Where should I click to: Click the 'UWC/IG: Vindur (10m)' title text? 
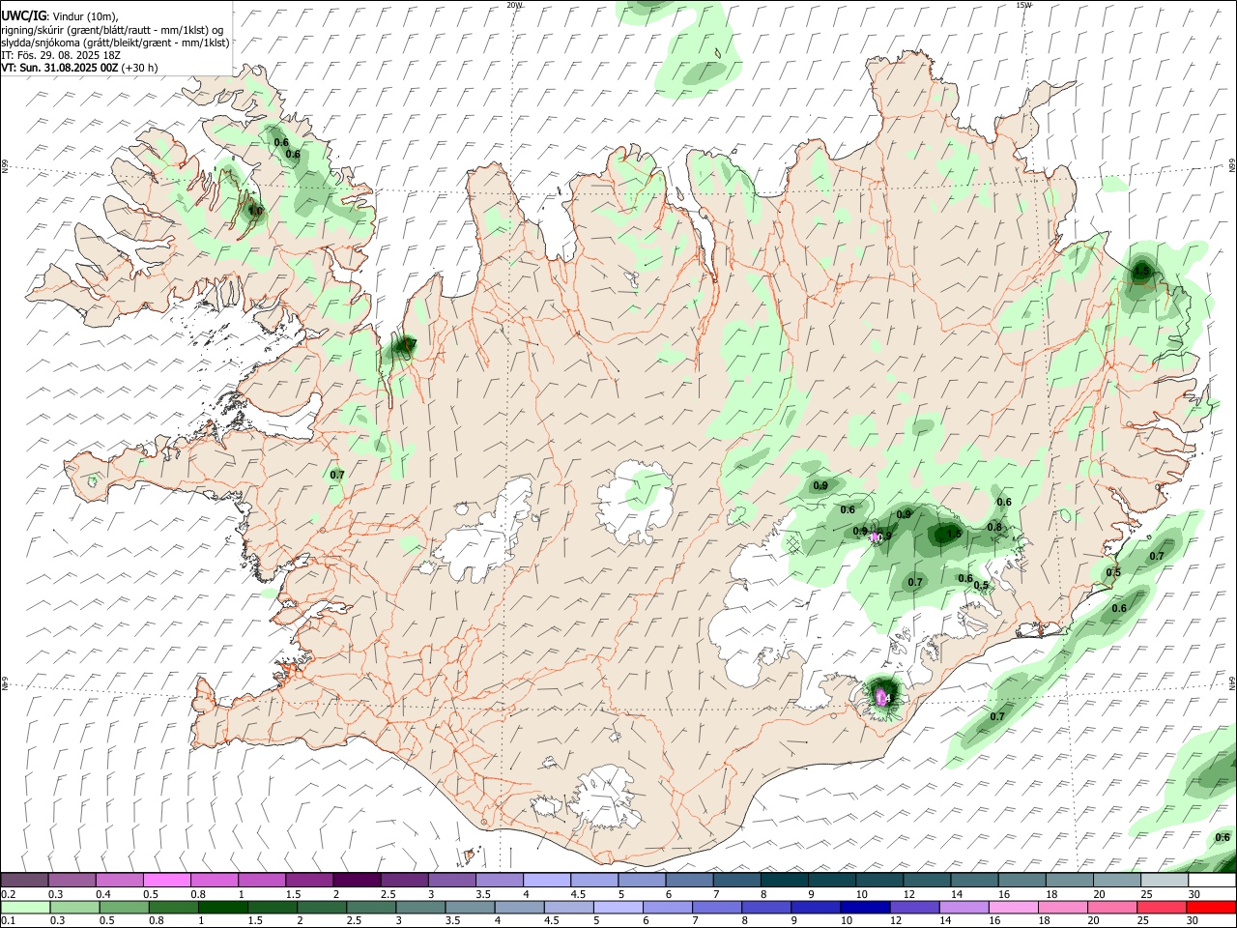click(59, 15)
